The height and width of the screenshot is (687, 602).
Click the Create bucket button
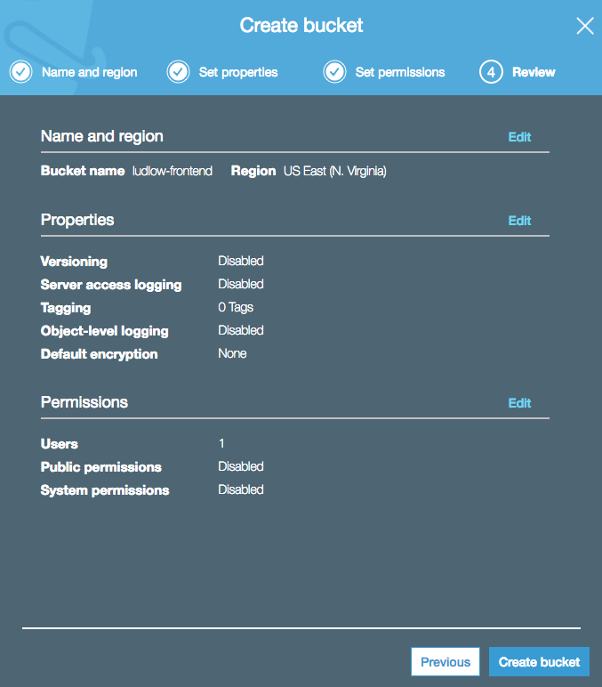[539, 661]
